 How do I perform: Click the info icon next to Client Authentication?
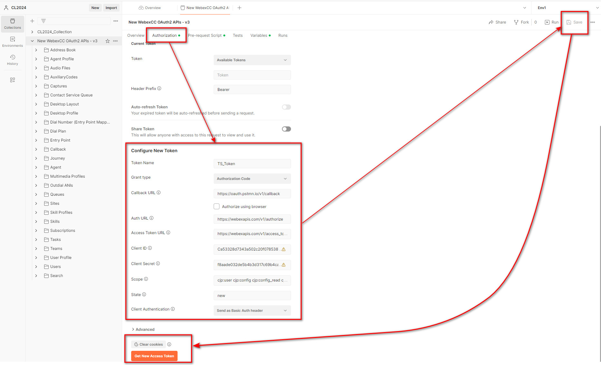point(173,309)
